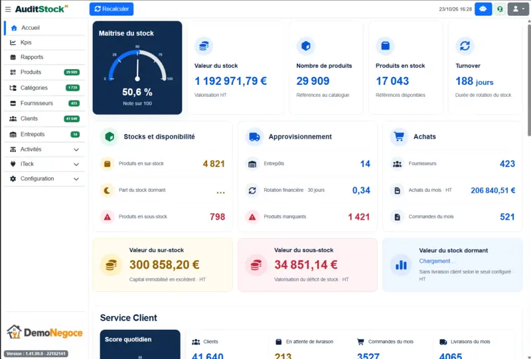Click the people icon beside Clients in sidebar
Viewport: 531px width, 359px height.
(13, 119)
